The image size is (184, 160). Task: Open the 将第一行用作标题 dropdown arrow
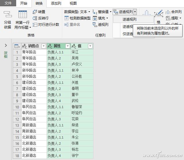click(30, 28)
